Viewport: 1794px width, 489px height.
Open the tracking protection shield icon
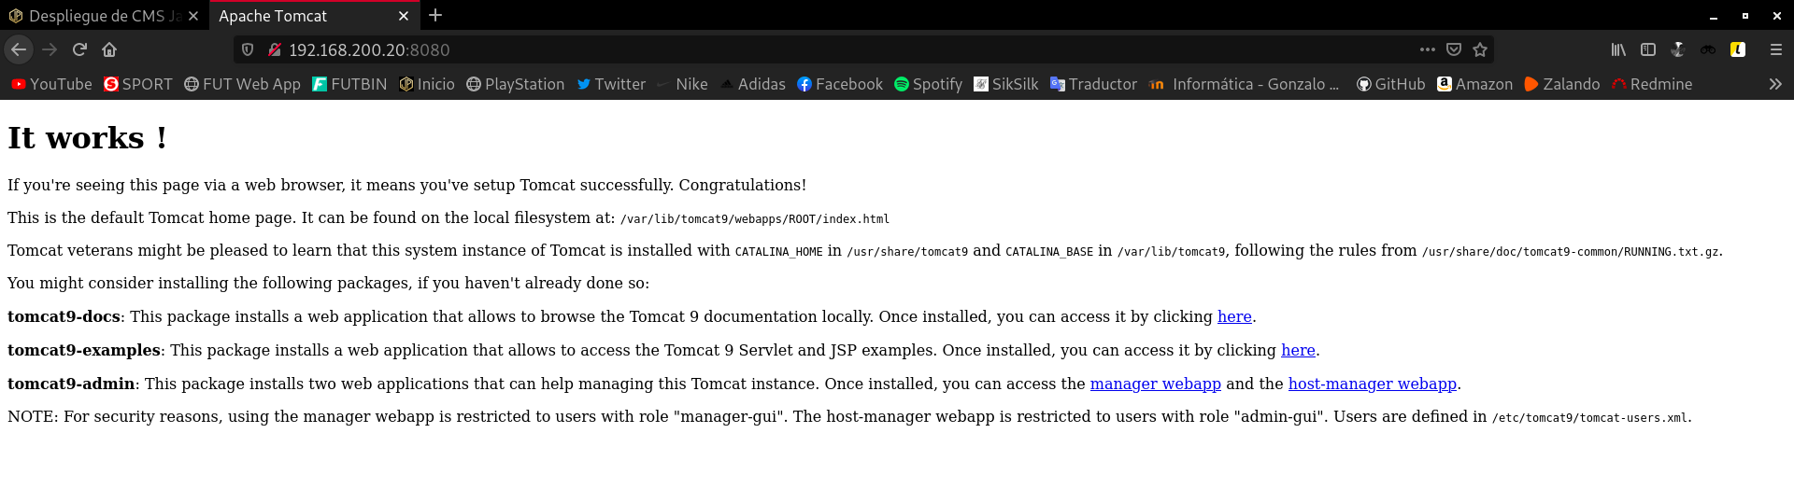248,49
